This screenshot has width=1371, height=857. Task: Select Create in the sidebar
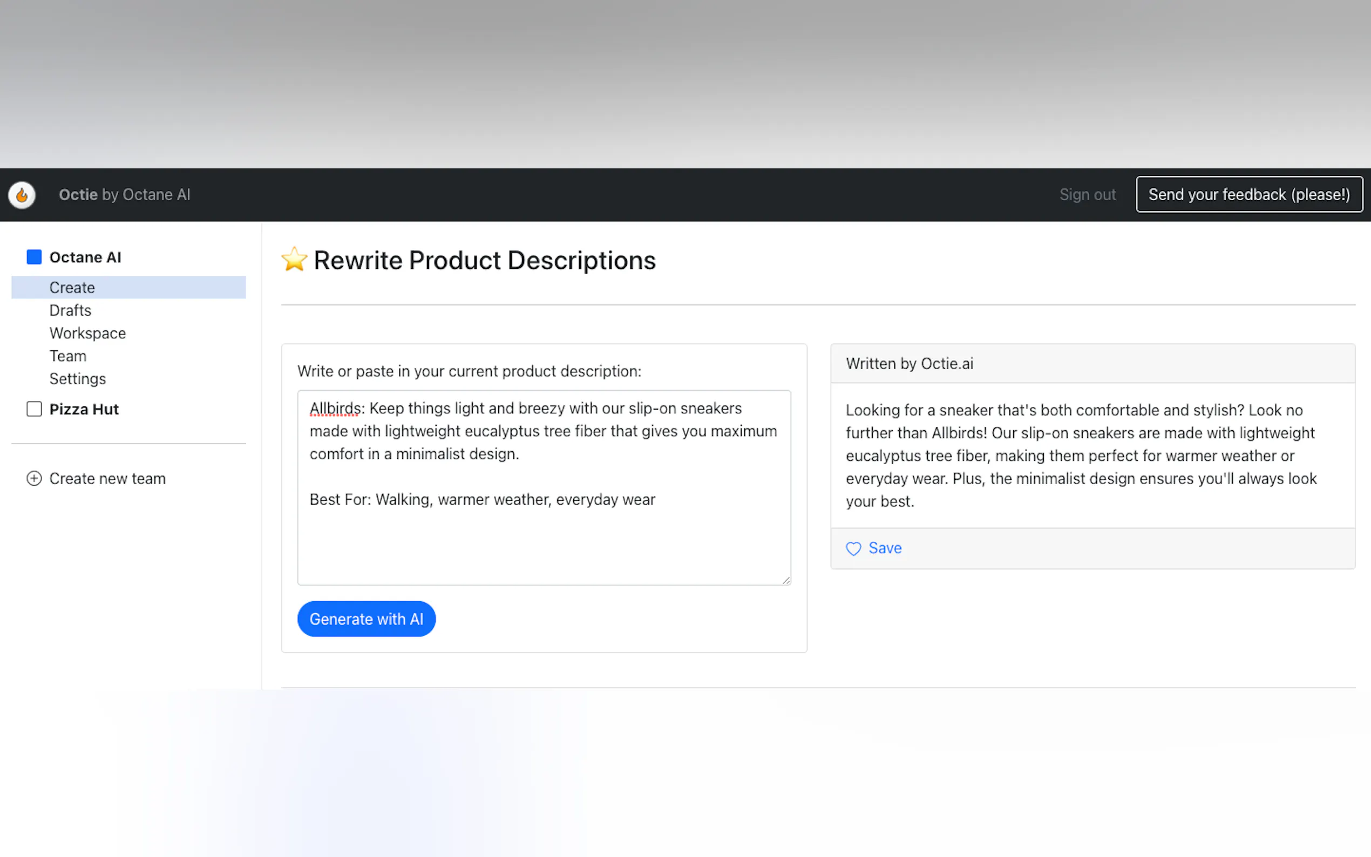(72, 287)
